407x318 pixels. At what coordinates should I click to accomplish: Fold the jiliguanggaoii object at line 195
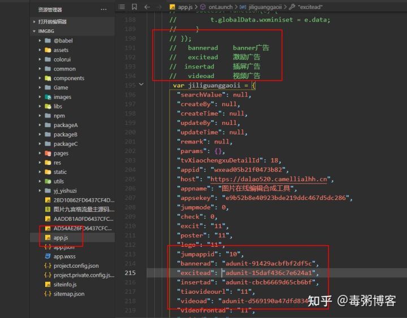[x=141, y=84]
